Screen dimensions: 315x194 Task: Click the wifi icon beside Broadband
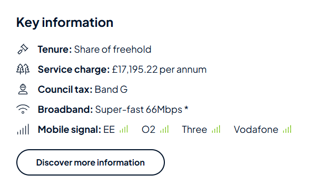pos(23,109)
